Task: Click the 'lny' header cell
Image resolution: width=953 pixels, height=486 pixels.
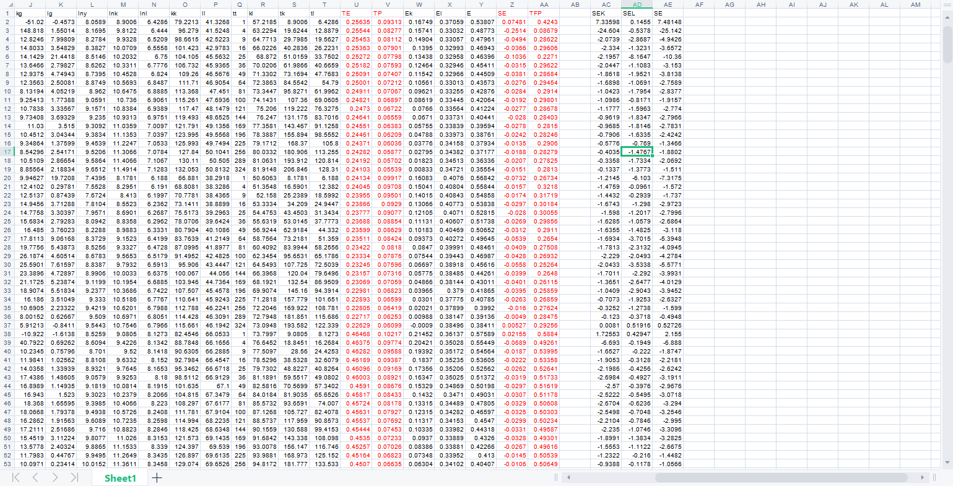Action: (92, 13)
